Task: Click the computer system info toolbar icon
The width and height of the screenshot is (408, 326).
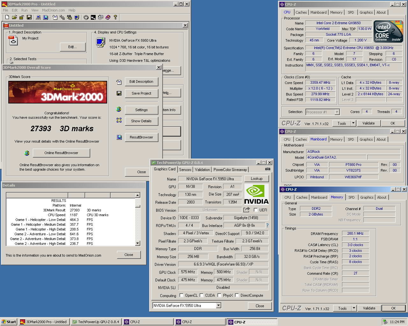Action: tap(38, 17)
